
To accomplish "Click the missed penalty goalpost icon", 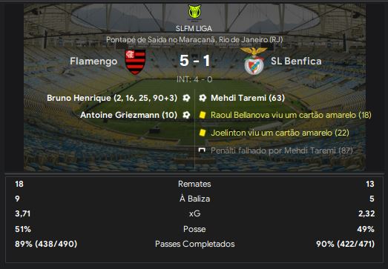I will [203, 150].
